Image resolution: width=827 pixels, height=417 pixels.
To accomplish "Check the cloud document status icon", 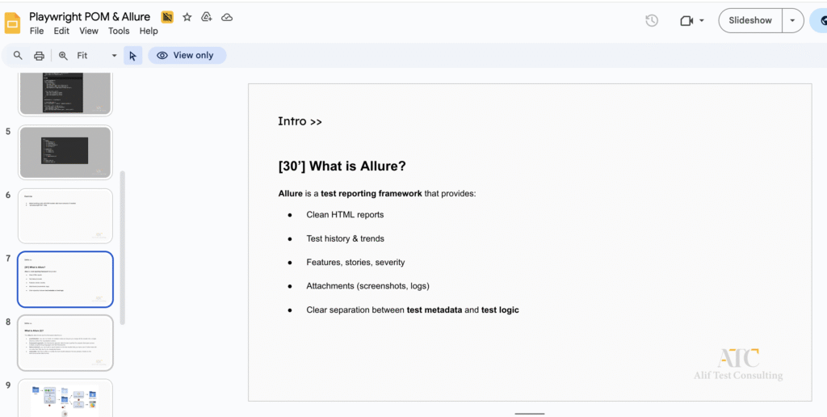I will 227,17.
